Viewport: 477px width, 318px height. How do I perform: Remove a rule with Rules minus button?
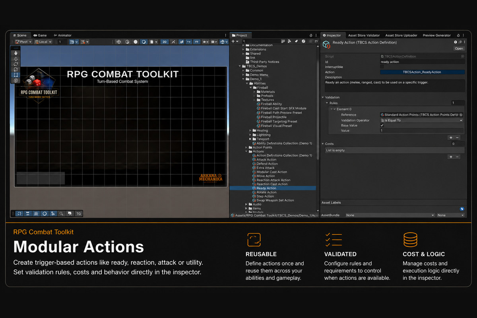457,138
